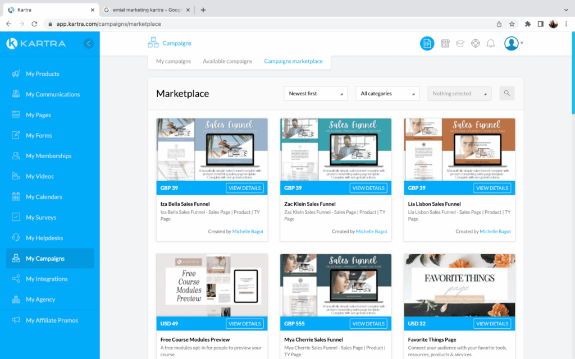Go back in browser history
Image resolution: width=575 pixels, height=359 pixels.
click(9, 24)
